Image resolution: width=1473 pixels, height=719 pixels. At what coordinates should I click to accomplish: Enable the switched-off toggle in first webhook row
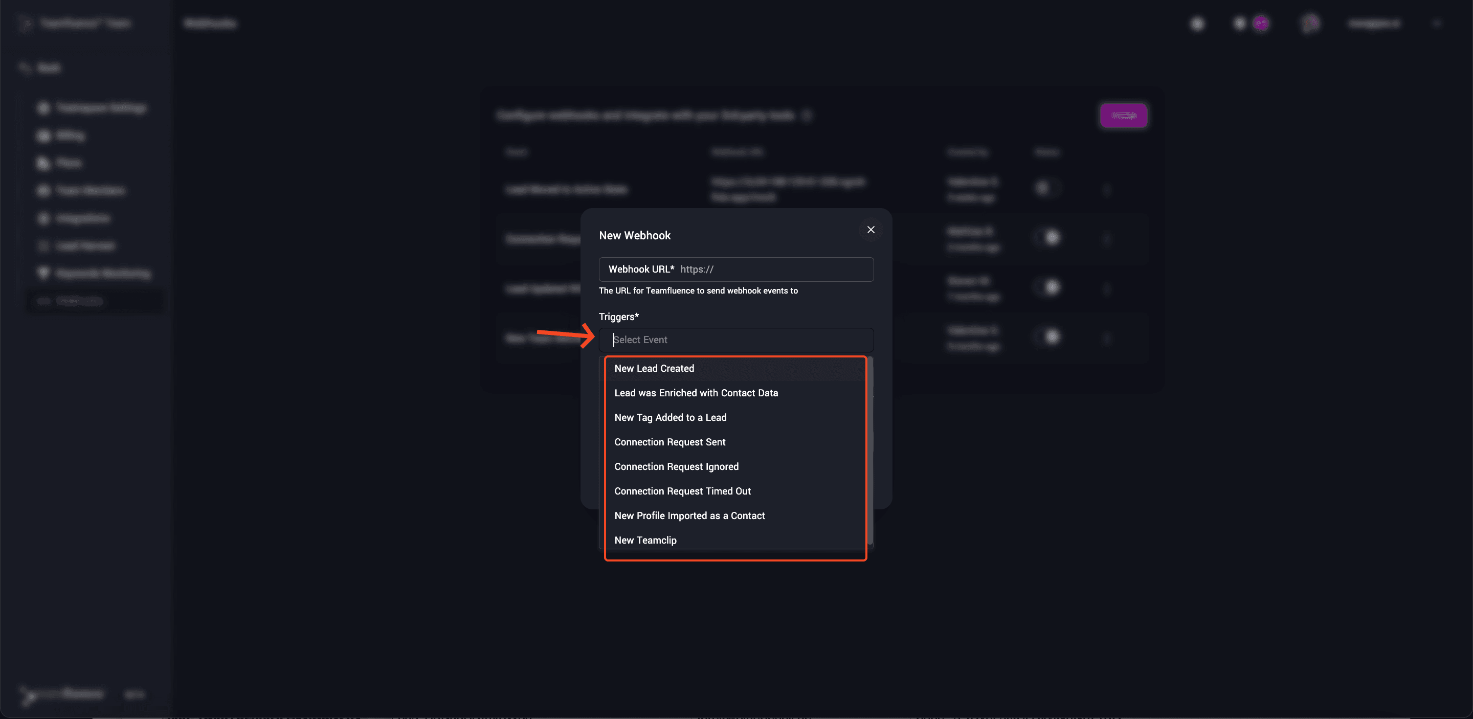[x=1046, y=188]
